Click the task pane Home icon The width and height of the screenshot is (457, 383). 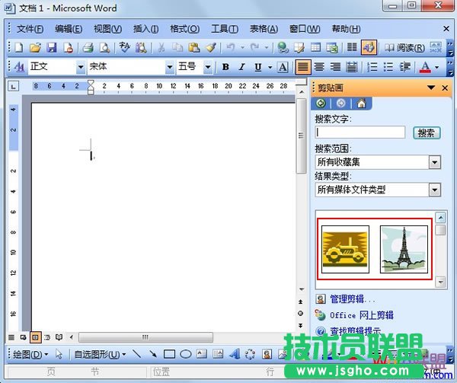[361, 104]
